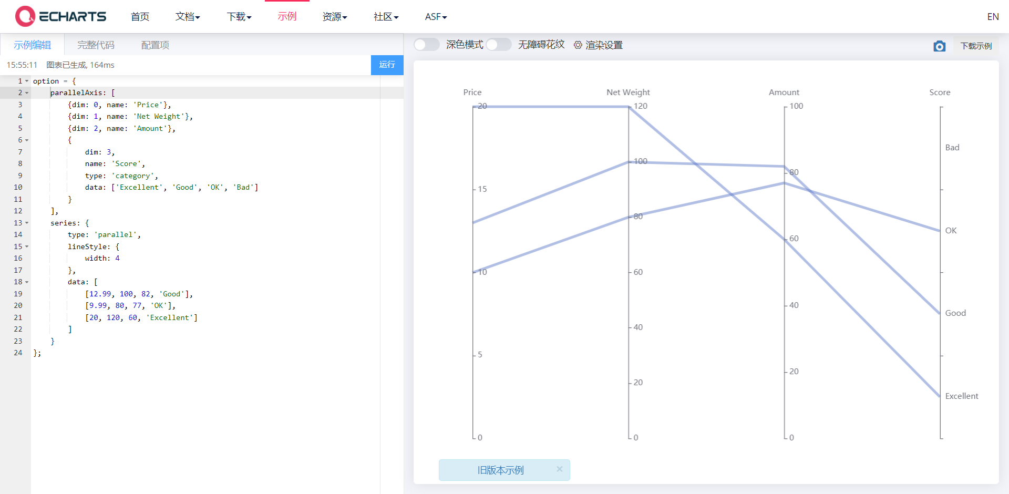The width and height of the screenshot is (1009, 494).
Task: Click the line with type: 'category'
Action: pyautogui.click(x=121, y=176)
